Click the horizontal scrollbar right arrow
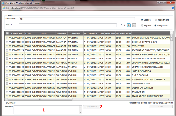This screenshot has height=116, width=176. (x=169, y=99)
